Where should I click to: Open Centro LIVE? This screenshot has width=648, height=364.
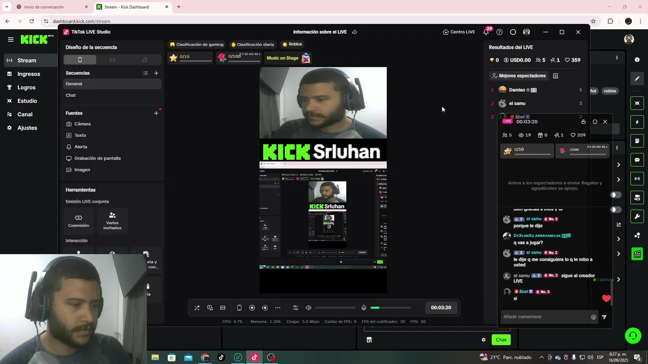[459, 32]
